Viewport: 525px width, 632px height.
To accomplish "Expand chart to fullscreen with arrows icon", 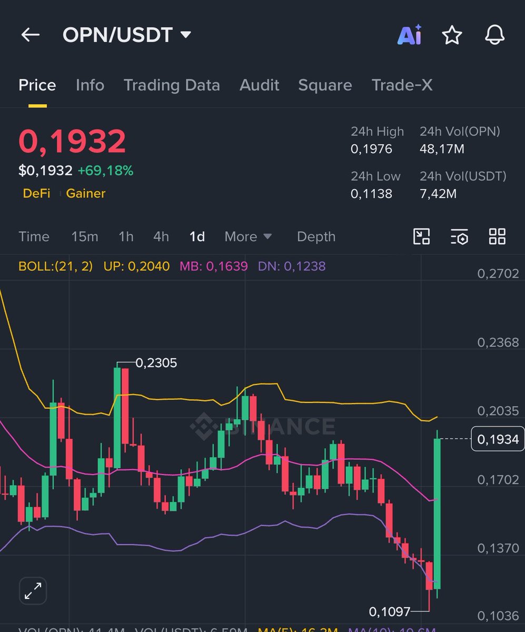I will point(33,590).
